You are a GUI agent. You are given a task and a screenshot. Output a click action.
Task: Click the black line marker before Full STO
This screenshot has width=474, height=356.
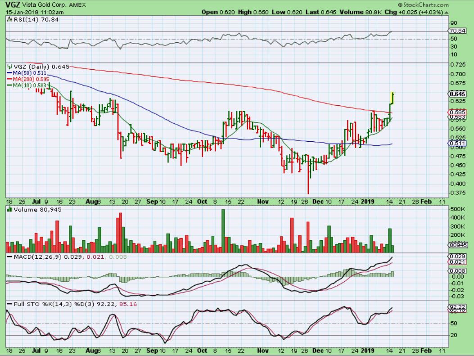pyautogui.click(x=9, y=304)
